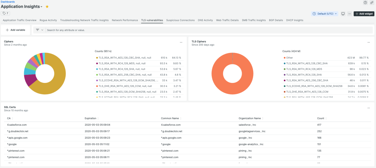
Task: Click the tags icon showing 7
Action: click(x=5, y=13)
